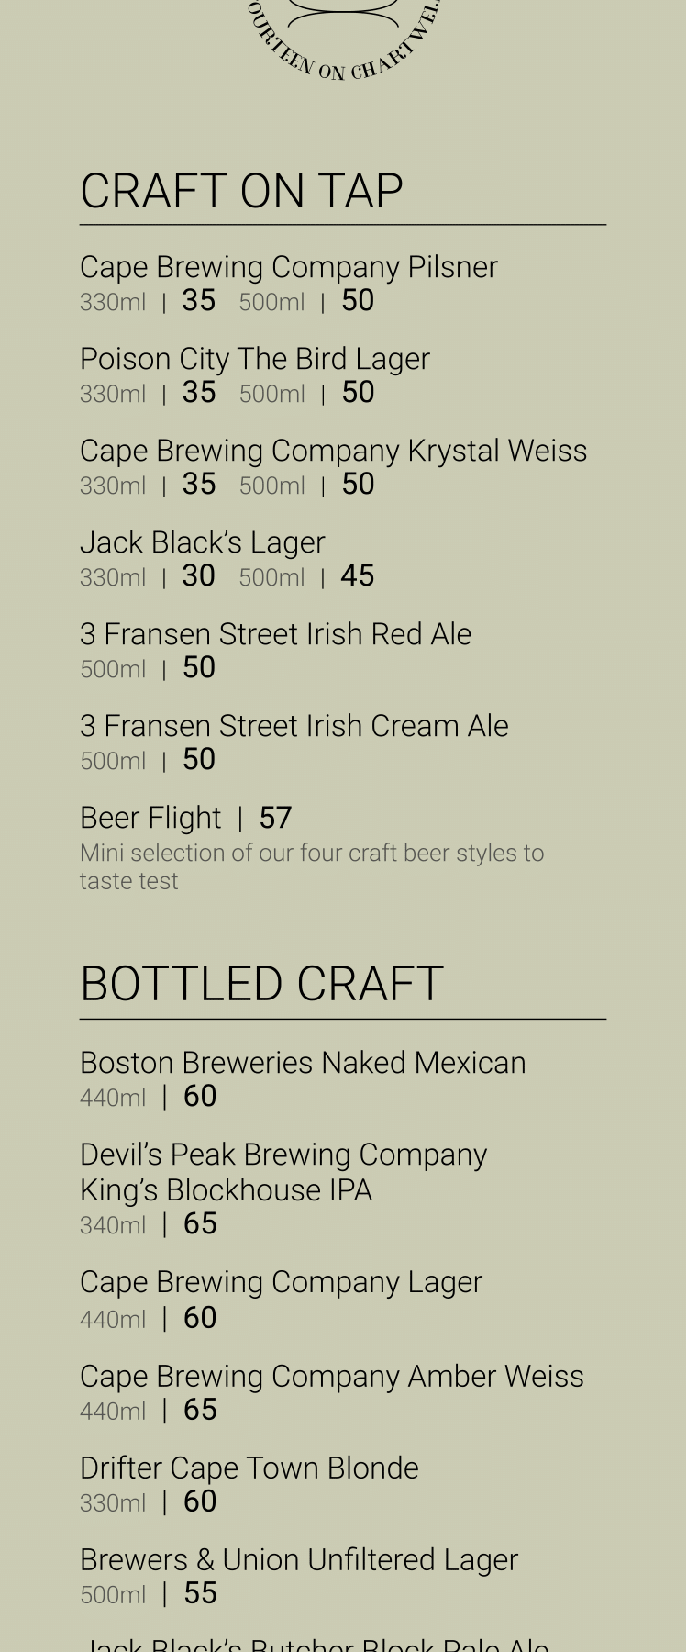The height and width of the screenshot is (1652, 687).
Task: Select Cape Brewing Company Amber Weiss
Action: coord(331,1377)
